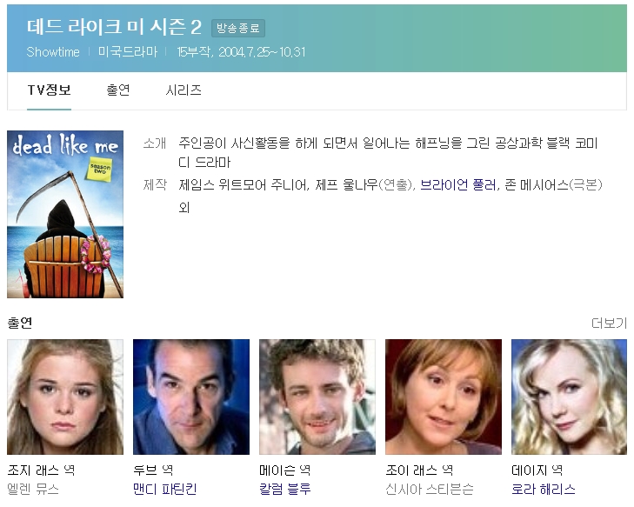The image size is (634, 507).
Task: Open the 맨디 파틴킨 name link
Action: (x=165, y=489)
